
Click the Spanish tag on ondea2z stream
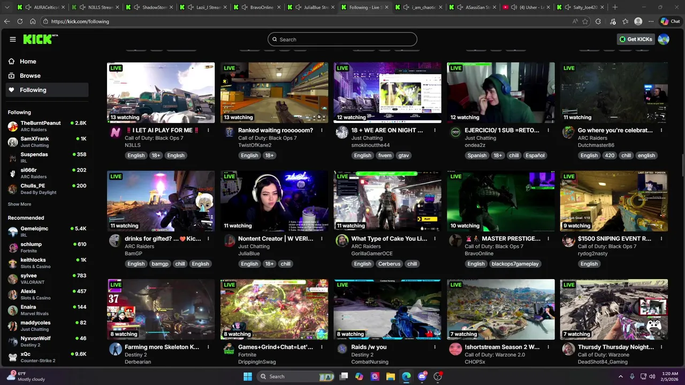(x=477, y=156)
